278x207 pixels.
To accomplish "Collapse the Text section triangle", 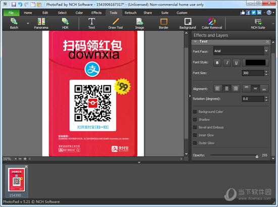I will (x=195, y=41).
